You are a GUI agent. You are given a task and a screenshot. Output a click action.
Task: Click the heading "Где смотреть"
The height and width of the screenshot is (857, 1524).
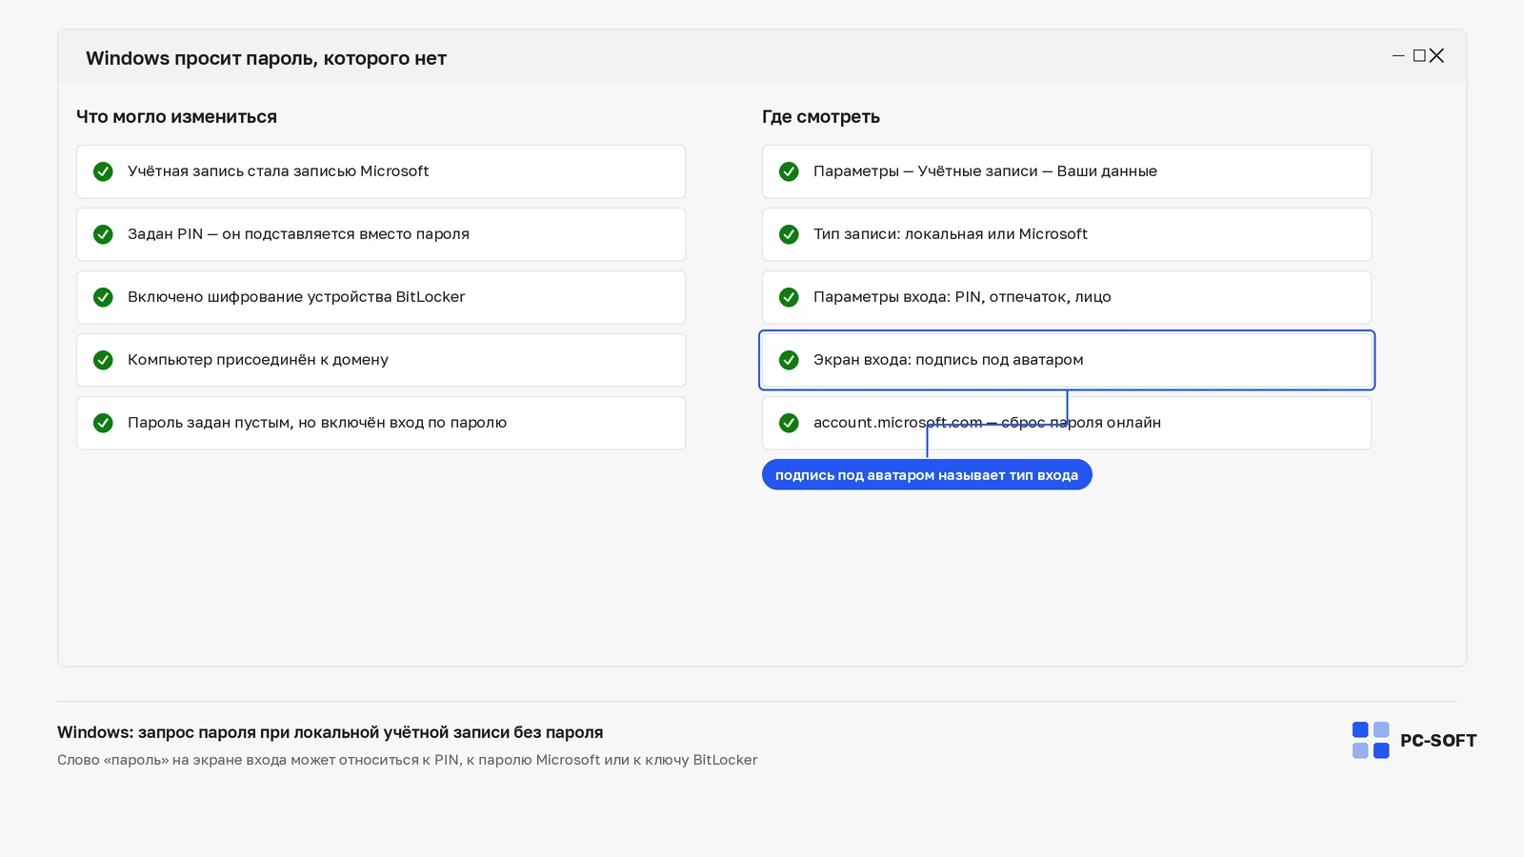[821, 117]
